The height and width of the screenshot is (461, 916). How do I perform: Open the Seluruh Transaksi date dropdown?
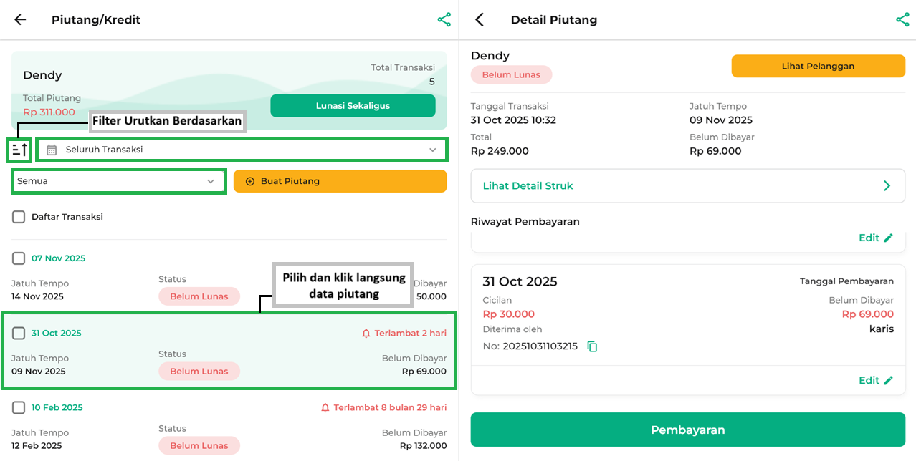click(x=242, y=150)
